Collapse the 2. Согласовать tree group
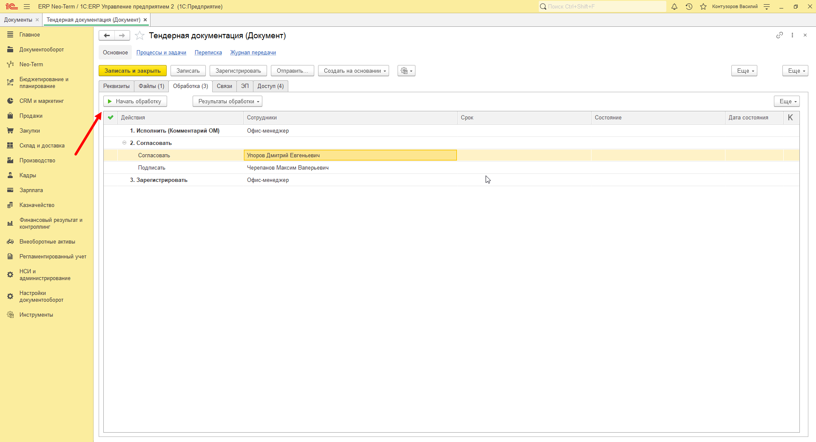Viewport: 816px width, 442px height. click(x=125, y=143)
